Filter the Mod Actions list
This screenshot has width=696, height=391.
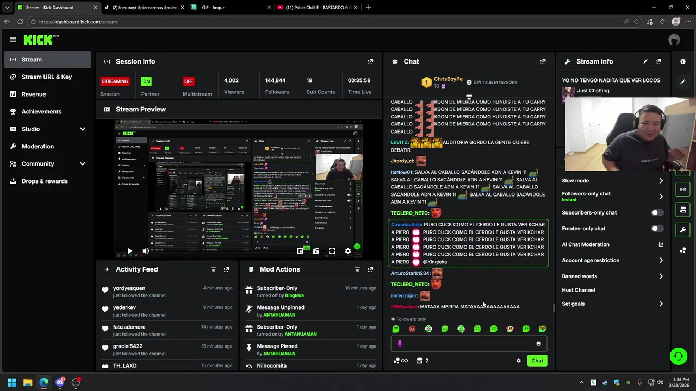click(357, 269)
